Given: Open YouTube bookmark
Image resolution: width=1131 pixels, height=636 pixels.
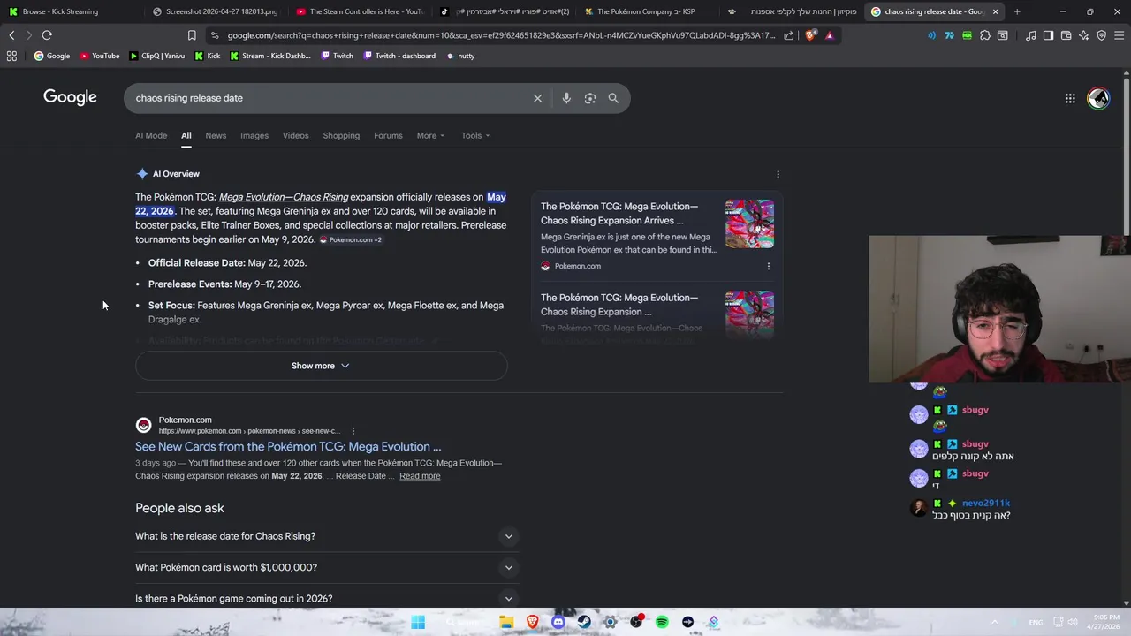Looking at the screenshot, I should click(100, 56).
